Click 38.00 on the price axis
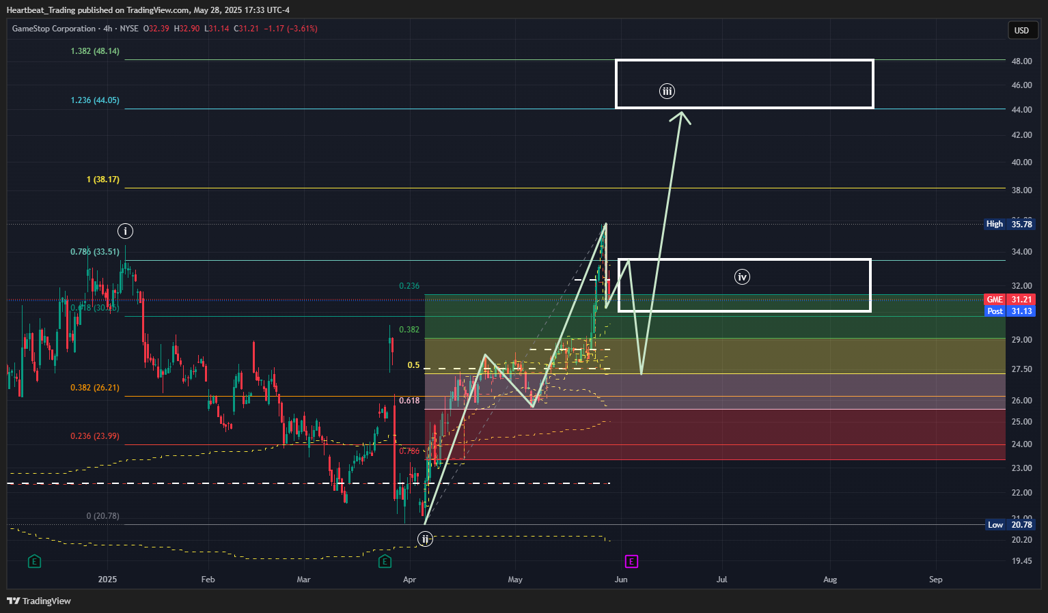 (1022, 190)
